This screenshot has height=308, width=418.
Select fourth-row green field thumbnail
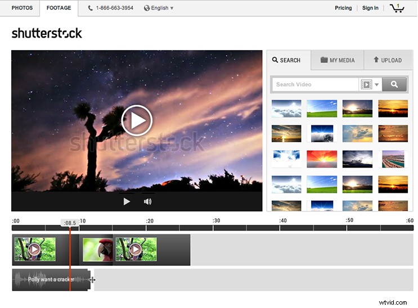pos(322,184)
